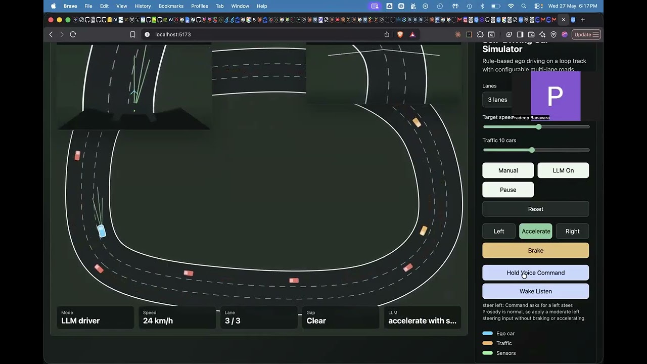
Task: Share this page using the share icon
Action: 387,34
